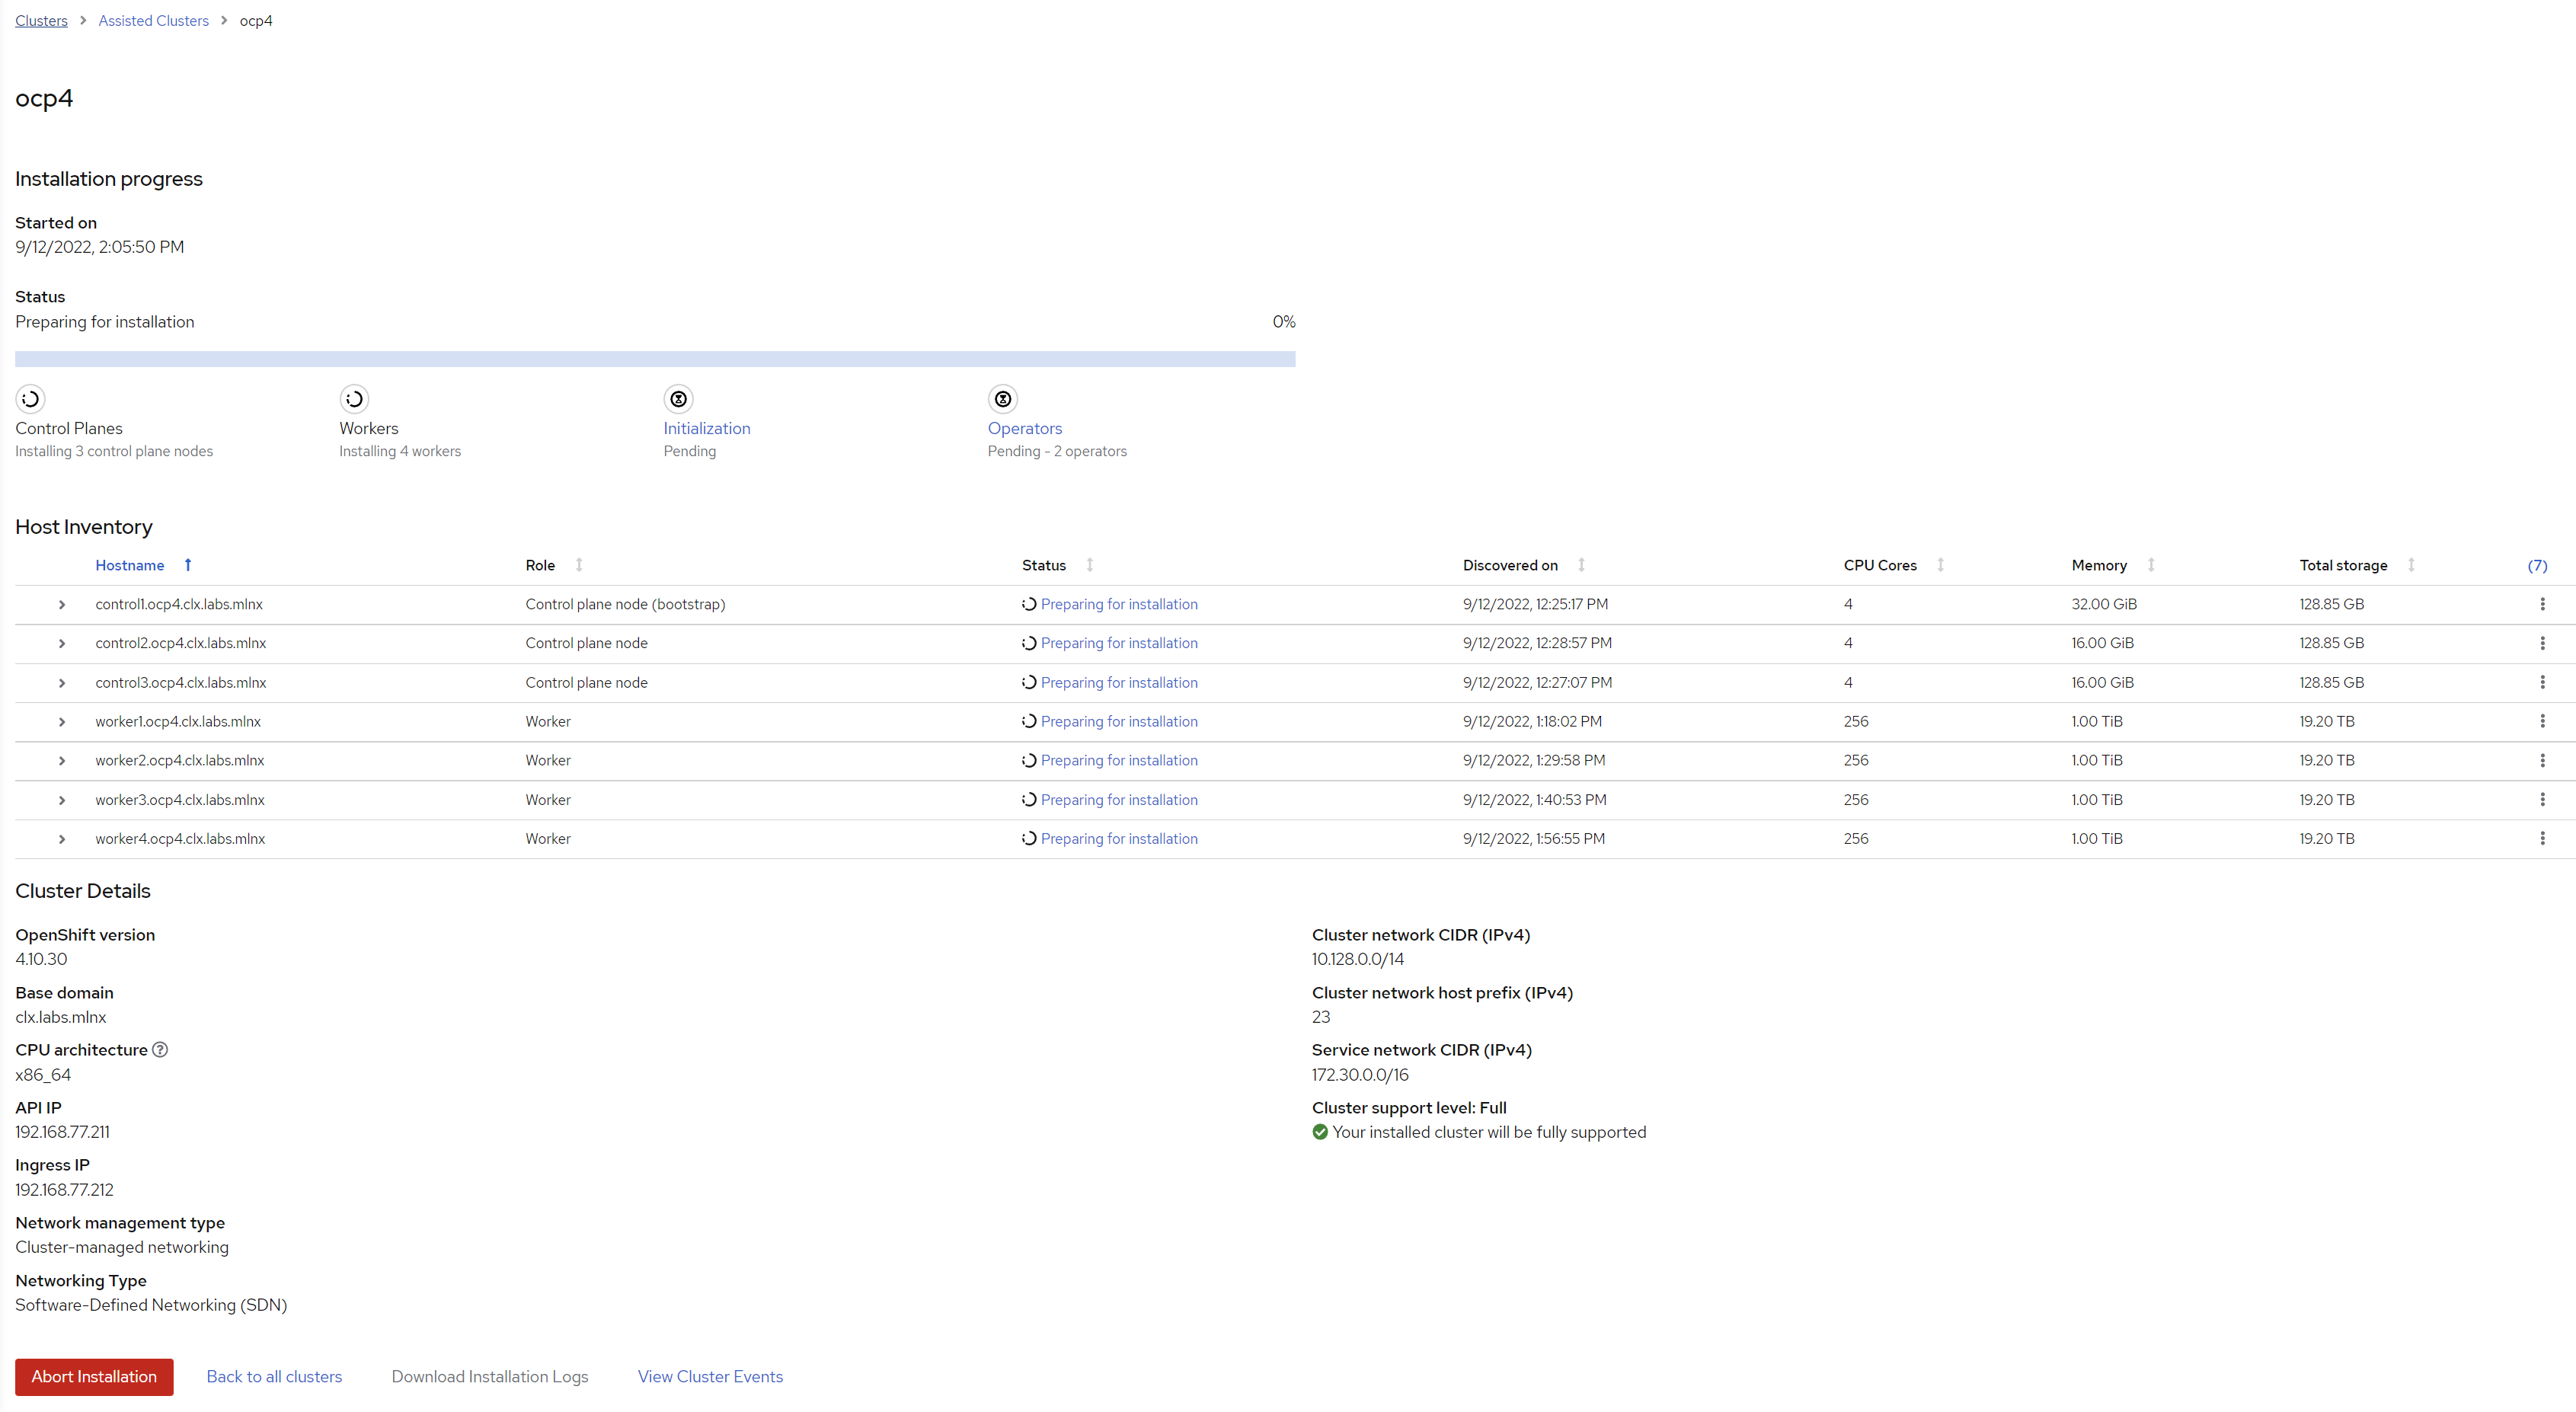The width and height of the screenshot is (2576, 1412).
Task: Sort table by Status column sort icon
Action: click(1090, 565)
